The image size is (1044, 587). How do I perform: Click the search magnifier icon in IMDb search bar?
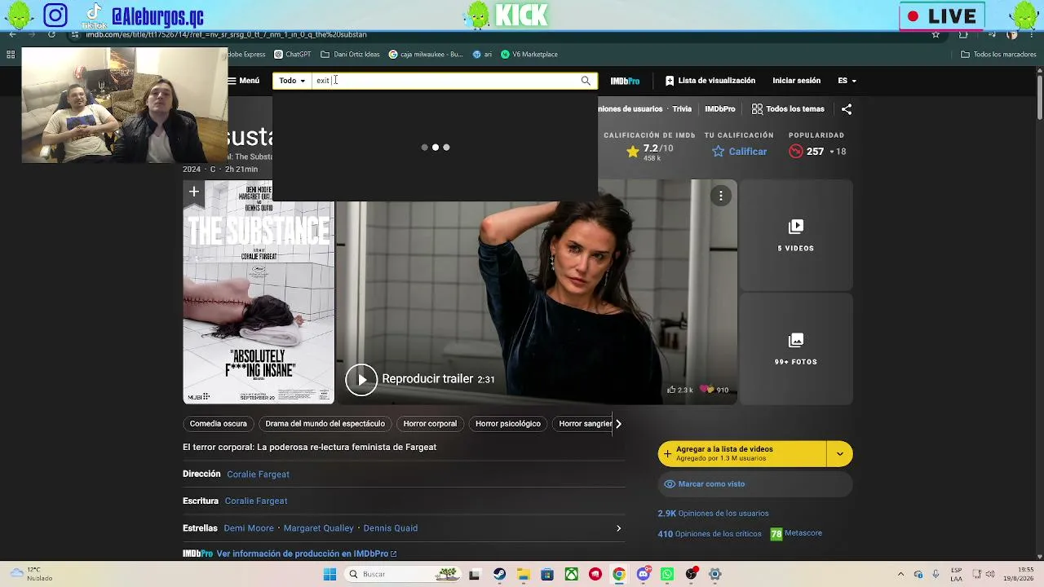tap(586, 81)
